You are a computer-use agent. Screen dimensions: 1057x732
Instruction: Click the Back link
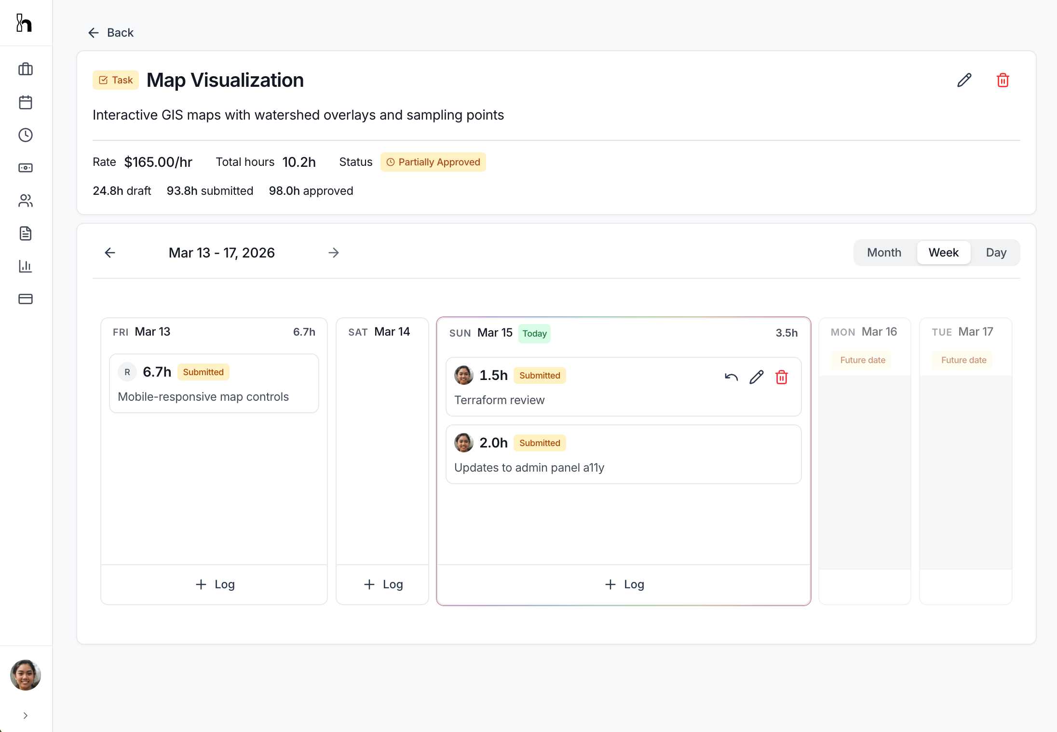(x=111, y=33)
